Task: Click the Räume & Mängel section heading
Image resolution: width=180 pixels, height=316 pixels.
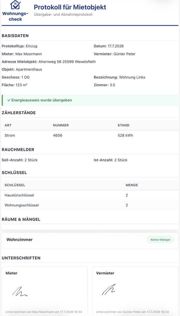Action: point(21,219)
